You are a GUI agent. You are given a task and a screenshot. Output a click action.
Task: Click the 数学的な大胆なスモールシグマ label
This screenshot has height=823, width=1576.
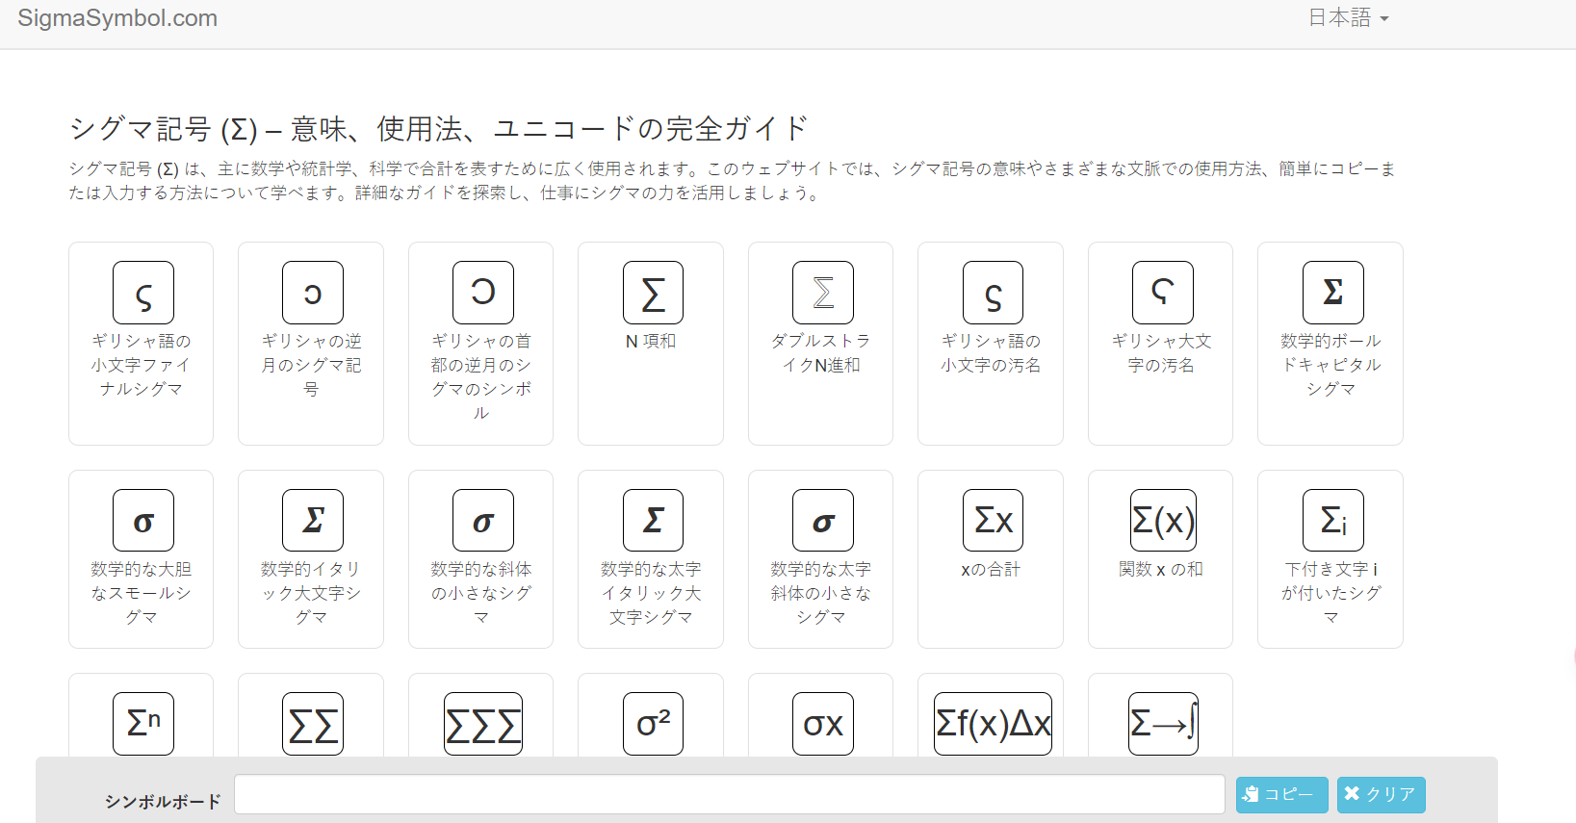click(x=142, y=593)
